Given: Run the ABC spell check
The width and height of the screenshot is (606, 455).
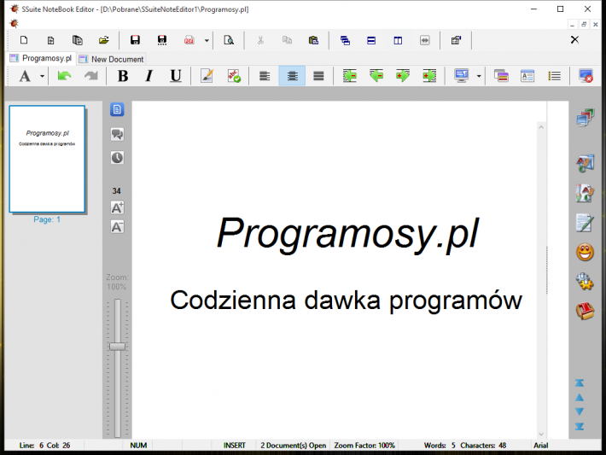Looking at the screenshot, I should 233,76.
